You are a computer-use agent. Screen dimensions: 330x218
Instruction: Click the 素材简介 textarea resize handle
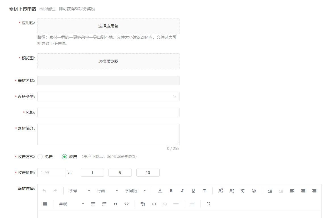pos(178,144)
